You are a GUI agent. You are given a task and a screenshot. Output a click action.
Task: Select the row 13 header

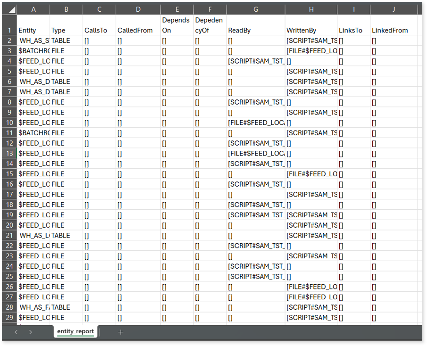click(x=9, y=153)
